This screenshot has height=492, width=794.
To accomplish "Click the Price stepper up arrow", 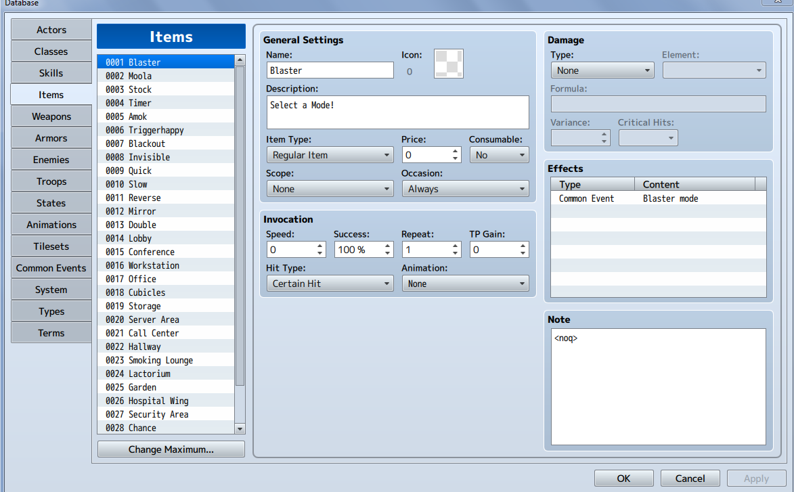I will pos(455,152).
